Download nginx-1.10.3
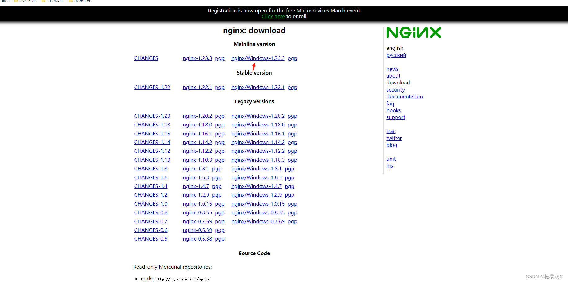This screenshot has height=282, width=568. point(197,160)
